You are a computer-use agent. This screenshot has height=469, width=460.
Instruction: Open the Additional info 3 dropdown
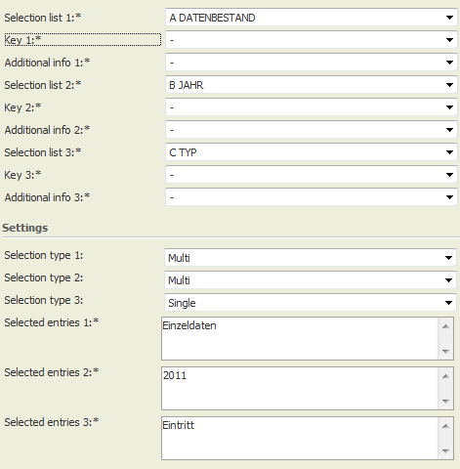click(x=311, y=197)
